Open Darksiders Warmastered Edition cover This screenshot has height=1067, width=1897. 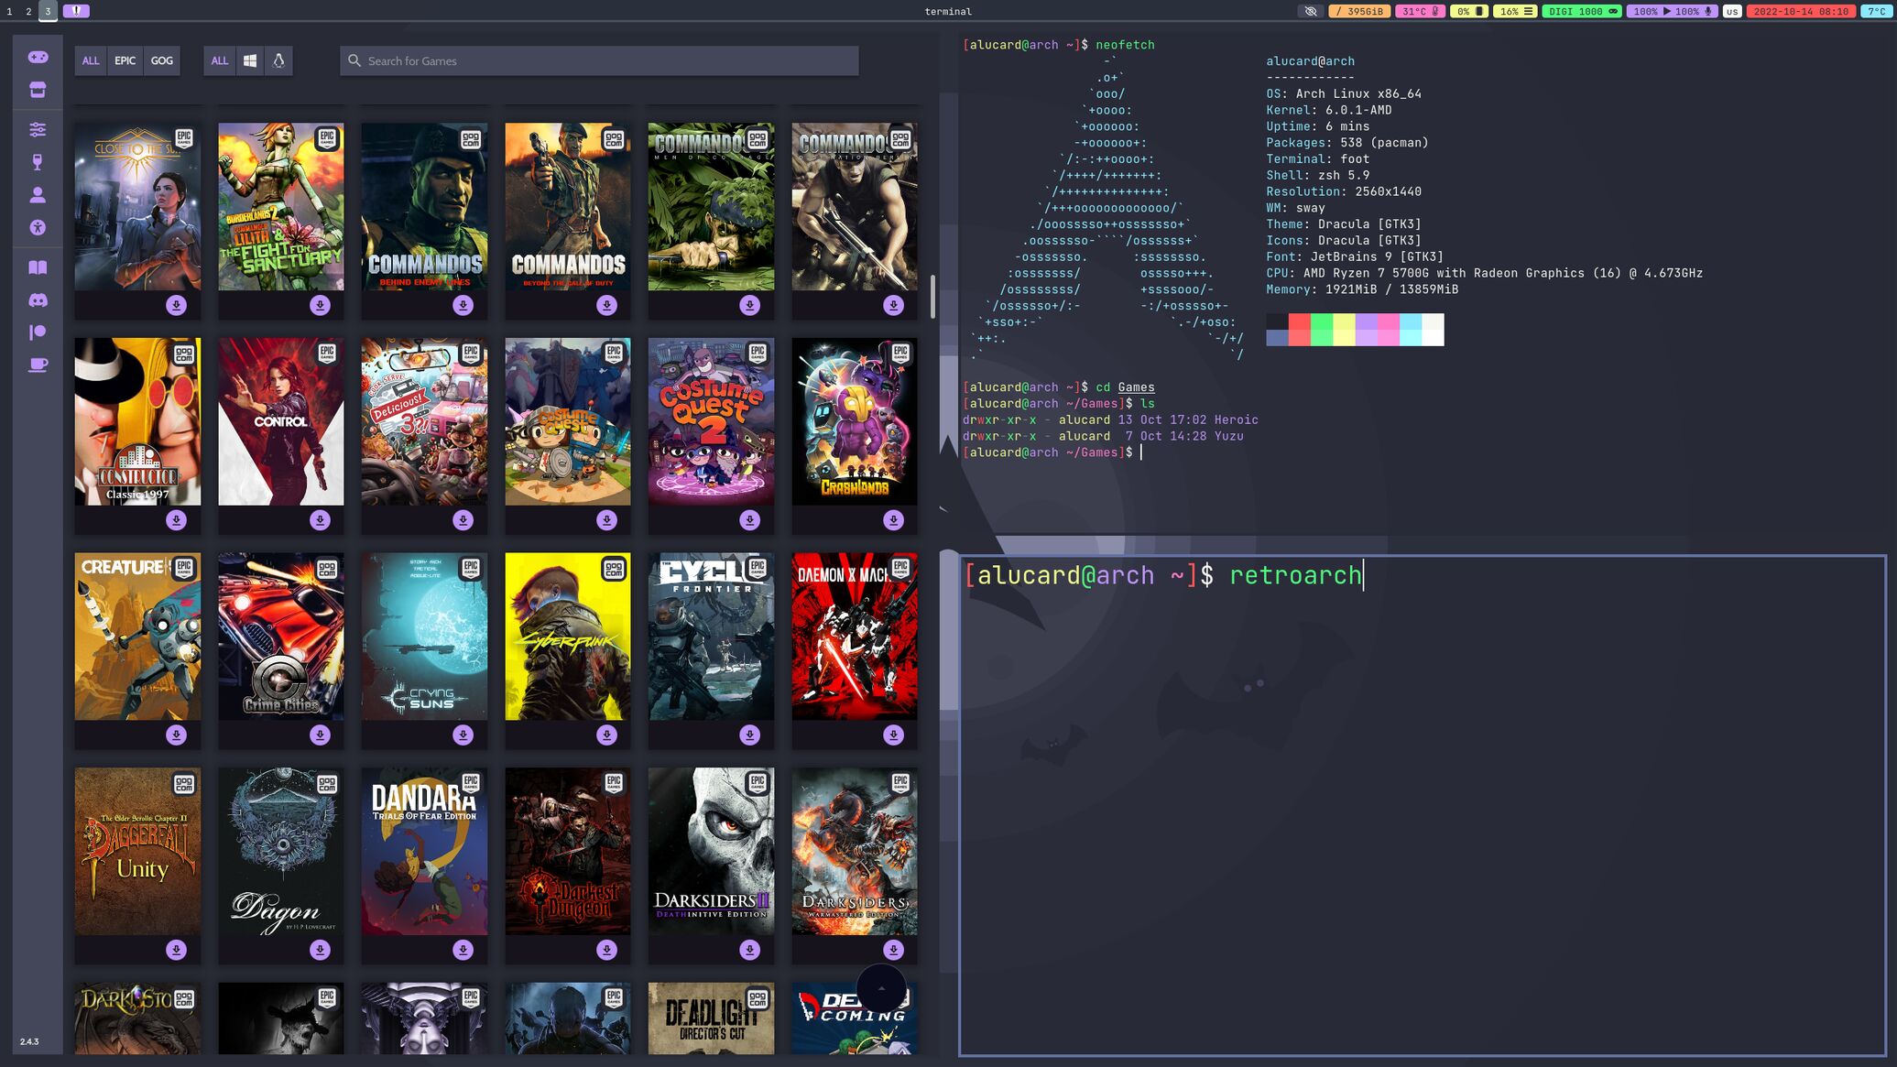pos(855,851)
